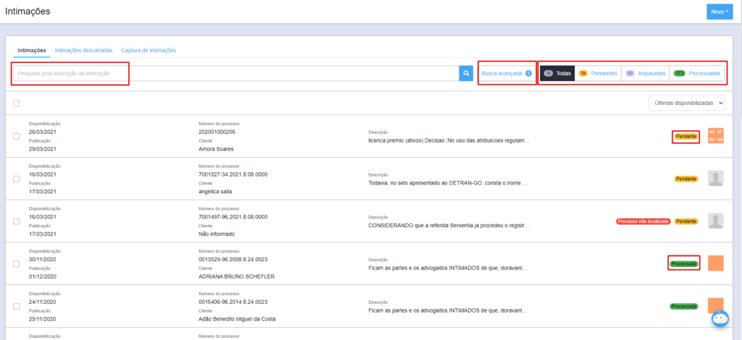Viewport: 742px width, 340px height.
Task: Click the blue search magnifier button
Action: click(x=466, y=73)
